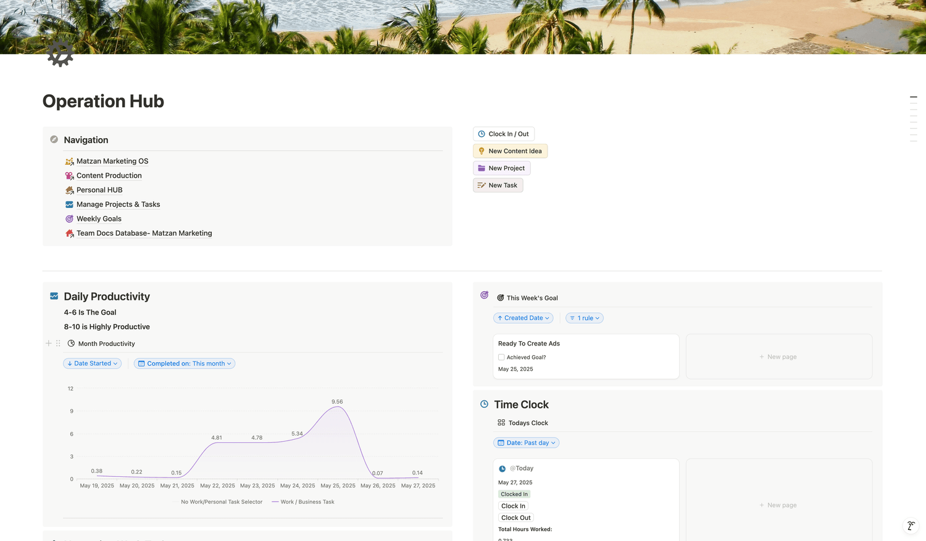Click the six-dot drag handle icon
This screenshot has height=541, width=926.
point(58,344)
